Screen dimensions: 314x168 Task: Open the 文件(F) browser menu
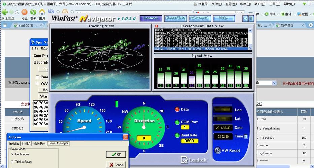click(x=217, y=4)
